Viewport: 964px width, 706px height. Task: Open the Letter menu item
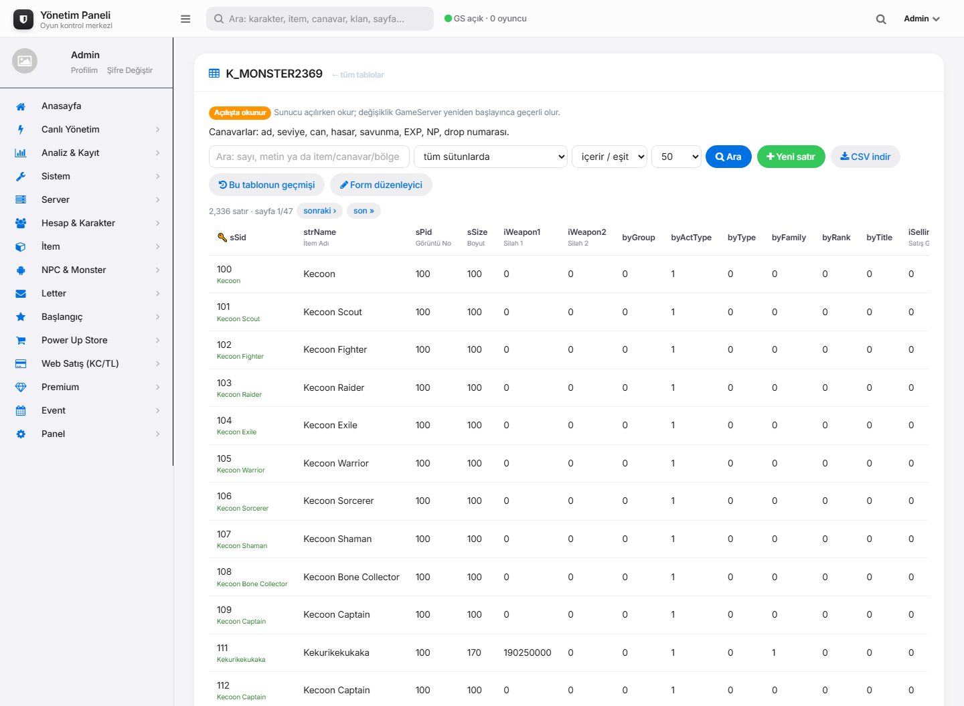tap(86, 294)
